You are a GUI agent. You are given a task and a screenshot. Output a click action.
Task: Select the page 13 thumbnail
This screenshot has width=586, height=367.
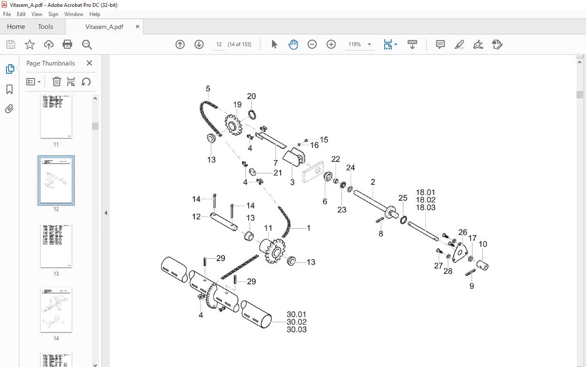(x=56, y=245)
